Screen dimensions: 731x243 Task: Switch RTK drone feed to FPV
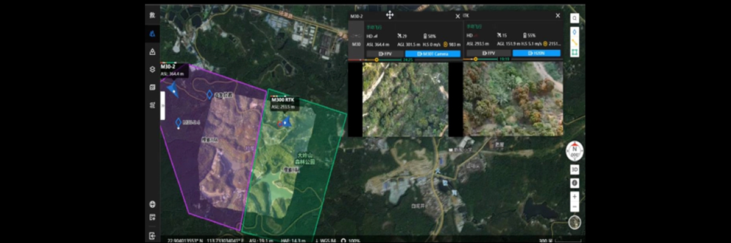(x=487, y=53)
